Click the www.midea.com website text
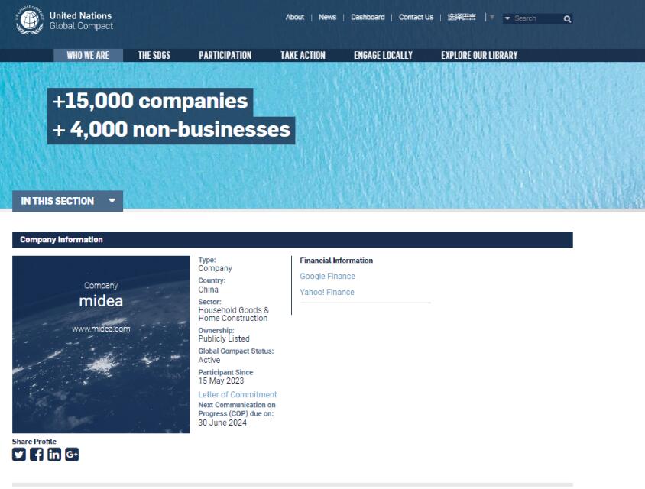 101,329
